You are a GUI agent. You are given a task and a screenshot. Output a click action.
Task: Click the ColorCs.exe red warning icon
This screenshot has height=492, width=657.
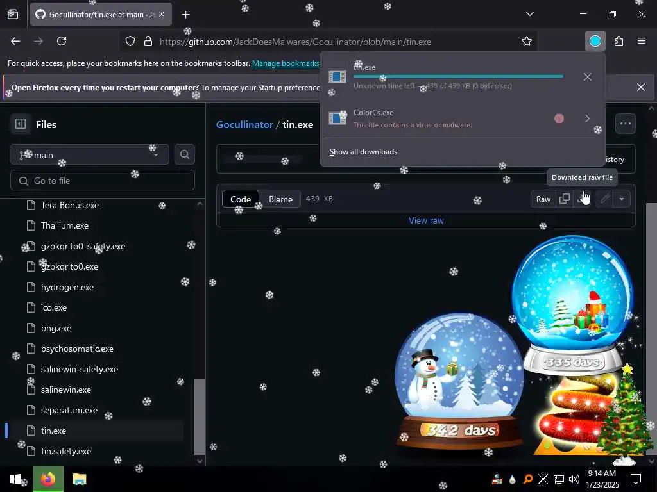(559, 119)
